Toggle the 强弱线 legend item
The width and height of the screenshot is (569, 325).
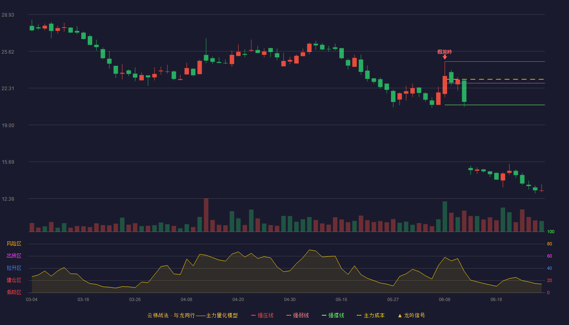click(298, 315)
